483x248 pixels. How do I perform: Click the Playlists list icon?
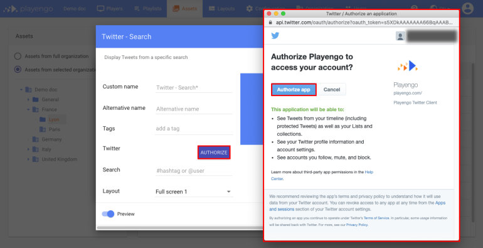point(137,9)
